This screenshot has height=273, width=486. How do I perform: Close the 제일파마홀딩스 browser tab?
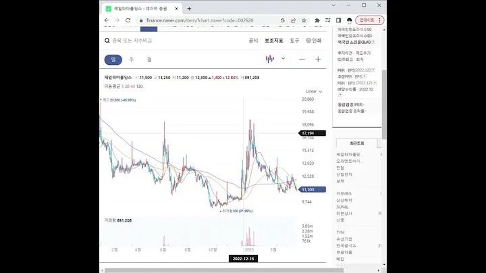[177, 9]
